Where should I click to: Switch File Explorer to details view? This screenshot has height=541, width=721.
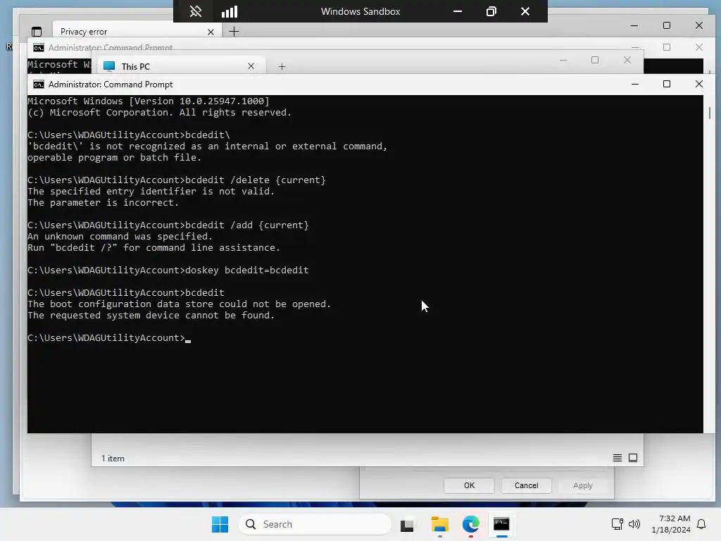[617, 458]
